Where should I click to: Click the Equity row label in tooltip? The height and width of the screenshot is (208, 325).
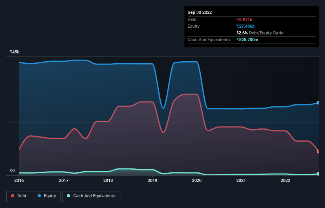coord(194,26)
